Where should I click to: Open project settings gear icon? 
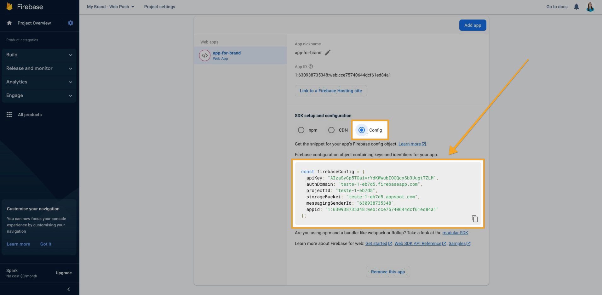click(x=71, y=23)
